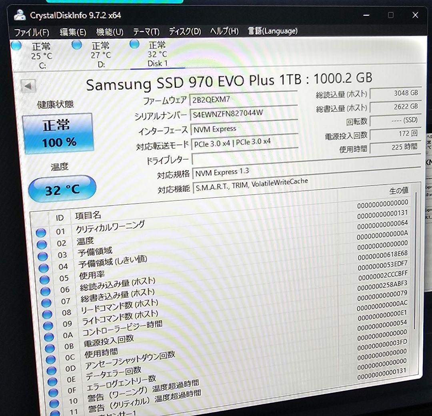Open the テーマ(T) menu
432x416 pixels.
point(146,32)
